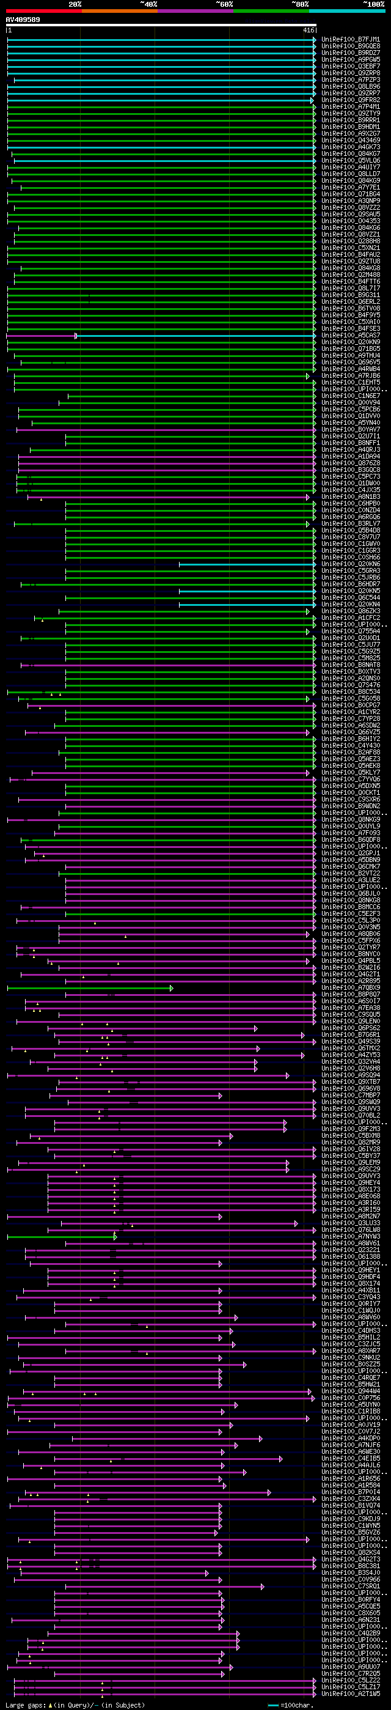Select the UniRef100_B8C534 label
This screenshot has width=391, height=1710.
351,691
